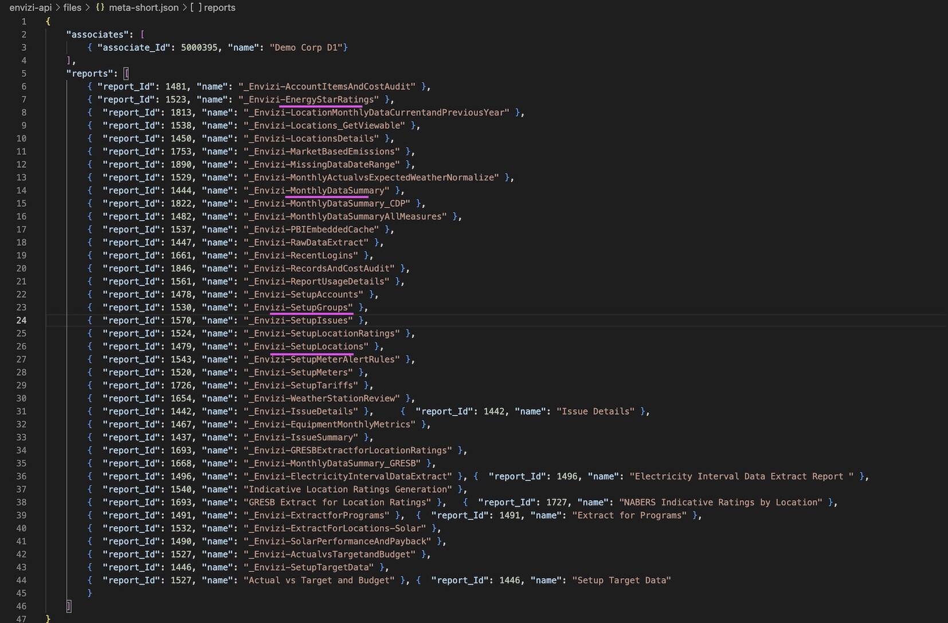Click "_Envizi-SetupGroups" string
This screenshot has width=948, height=623.
coord(298,308)
